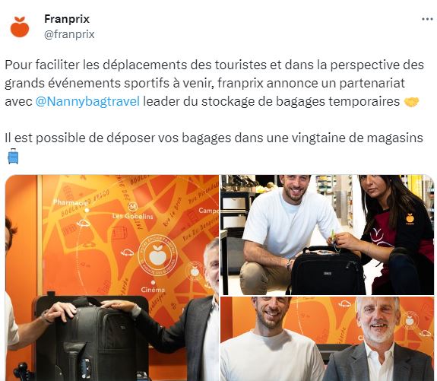Click the metro M icon above Les Gobelins
This screenshot has width=437, height=381.
point(133,207)
